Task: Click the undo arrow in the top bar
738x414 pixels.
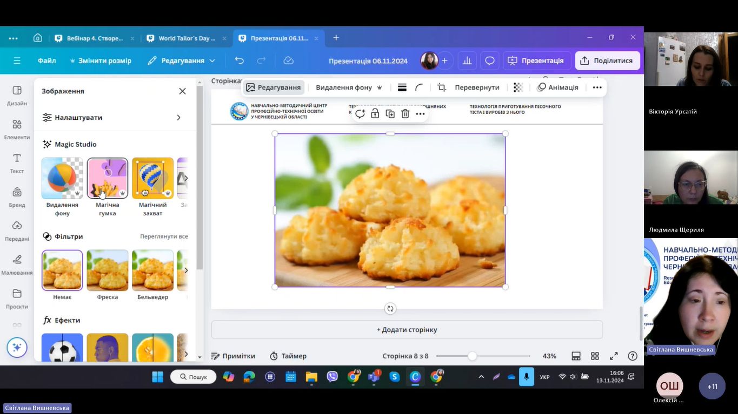Action: click(x=240, y=60)
